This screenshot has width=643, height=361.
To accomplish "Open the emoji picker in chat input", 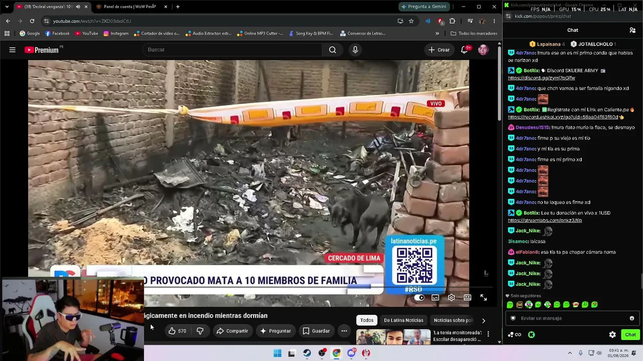I will pyautogui.click(x=632, y=318).
